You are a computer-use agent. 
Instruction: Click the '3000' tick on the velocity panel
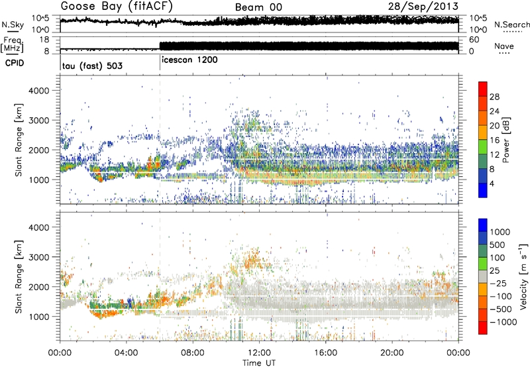[x=39, y=257]
